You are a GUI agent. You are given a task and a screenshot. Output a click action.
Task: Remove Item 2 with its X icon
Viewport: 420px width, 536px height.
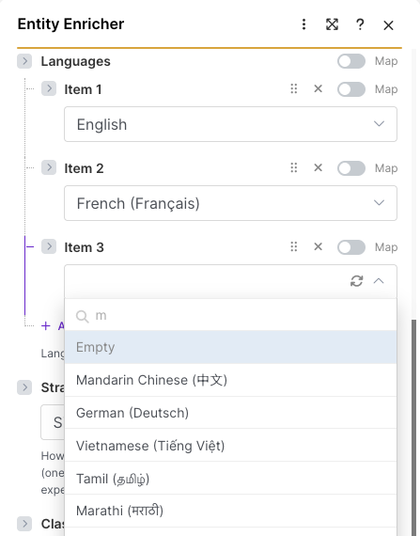(x=318, y=167)
